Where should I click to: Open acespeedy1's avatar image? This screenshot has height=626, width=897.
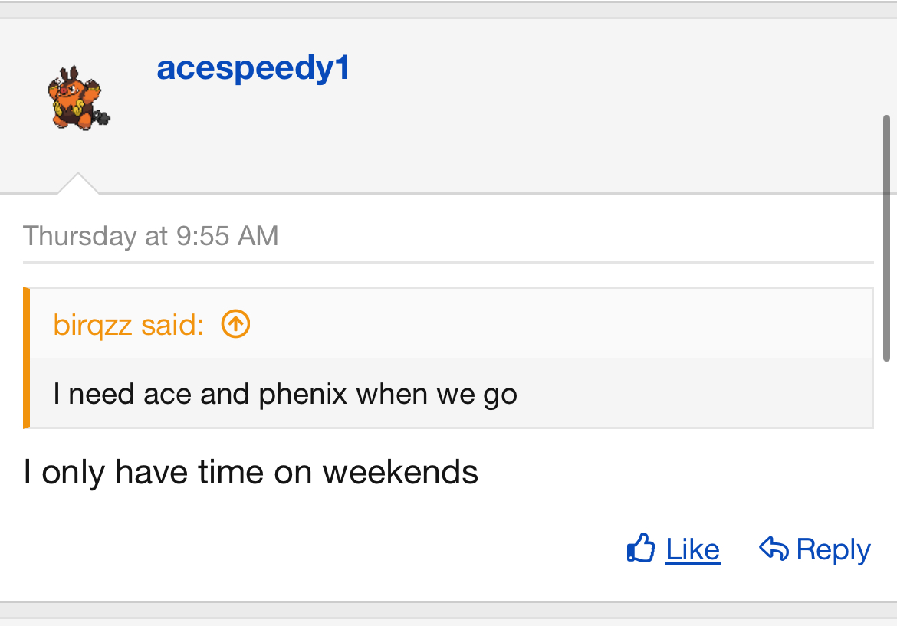80,97
